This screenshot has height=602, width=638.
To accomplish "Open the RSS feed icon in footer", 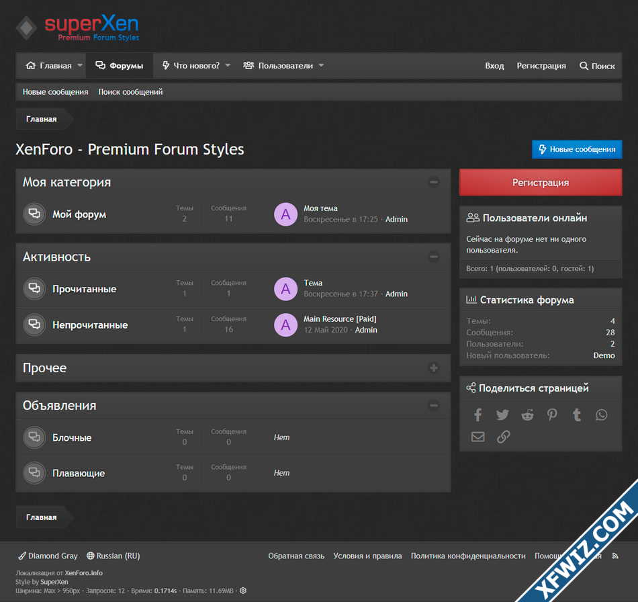I will [615, 556].
